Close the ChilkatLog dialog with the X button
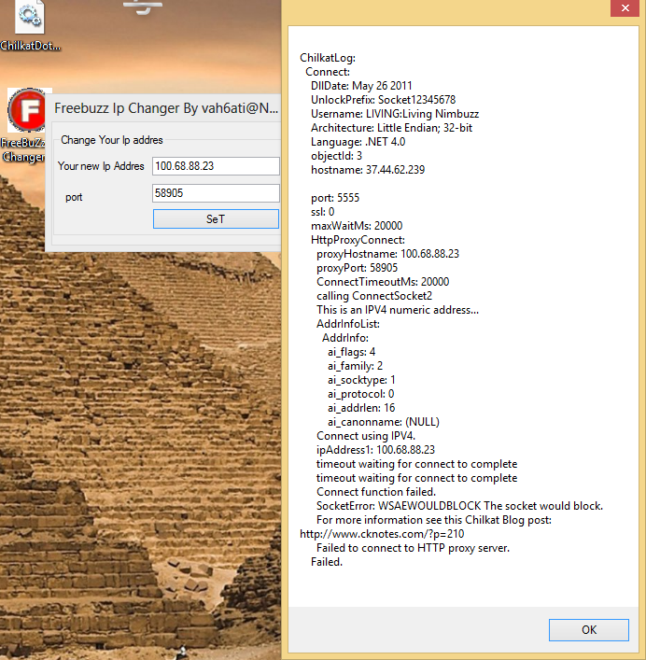The height and width of the screenshot is (660, 646). (625, 8)
